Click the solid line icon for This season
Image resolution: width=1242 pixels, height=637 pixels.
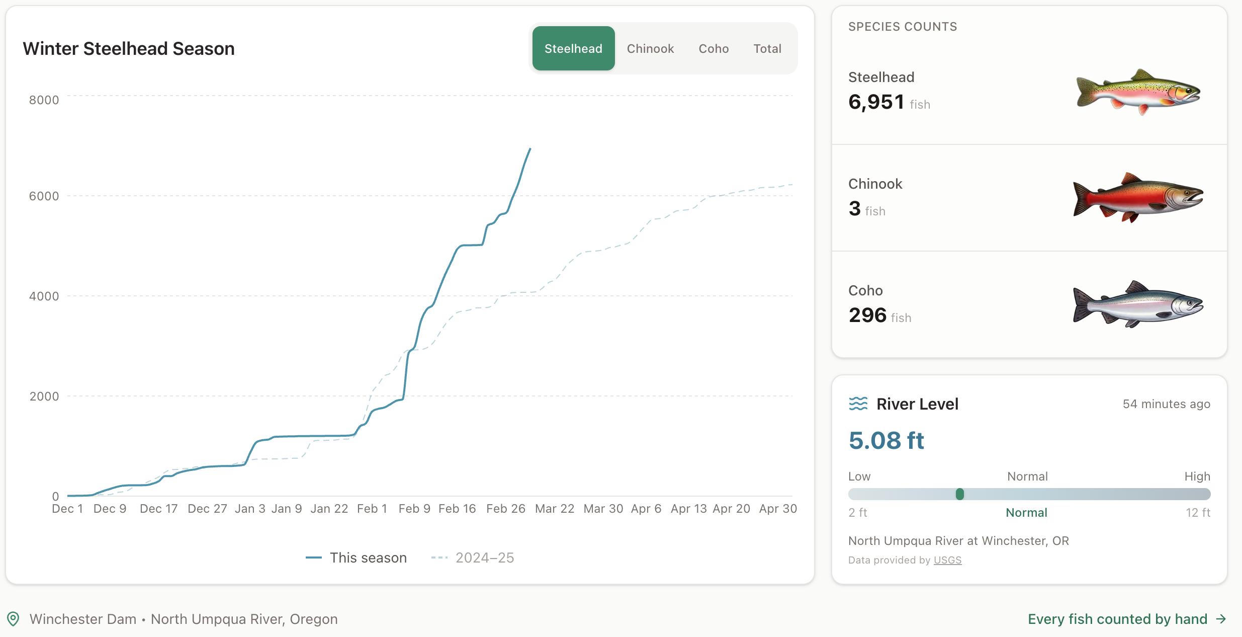point(314,558)
